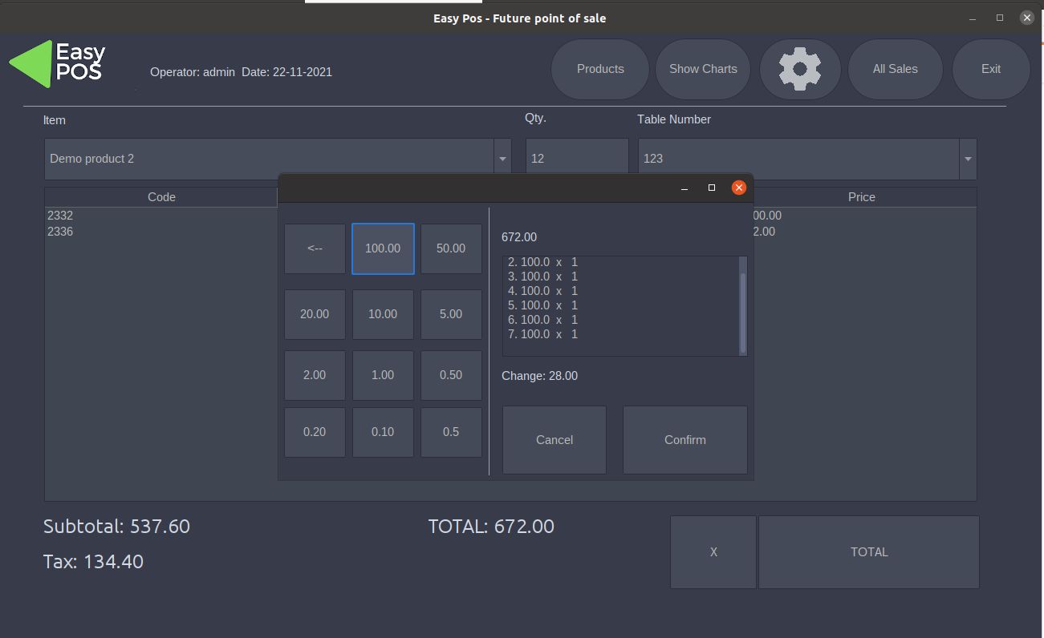Screen dimensions: 1044x638
Task: Open settings via the gear icon
Action: click(x=799, y=69)
